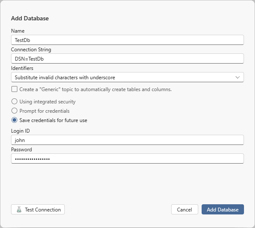Click the "Identifiers" label text
Viewport: 255px width, 228px height.
pyautogui.click(x=22, y=68)
